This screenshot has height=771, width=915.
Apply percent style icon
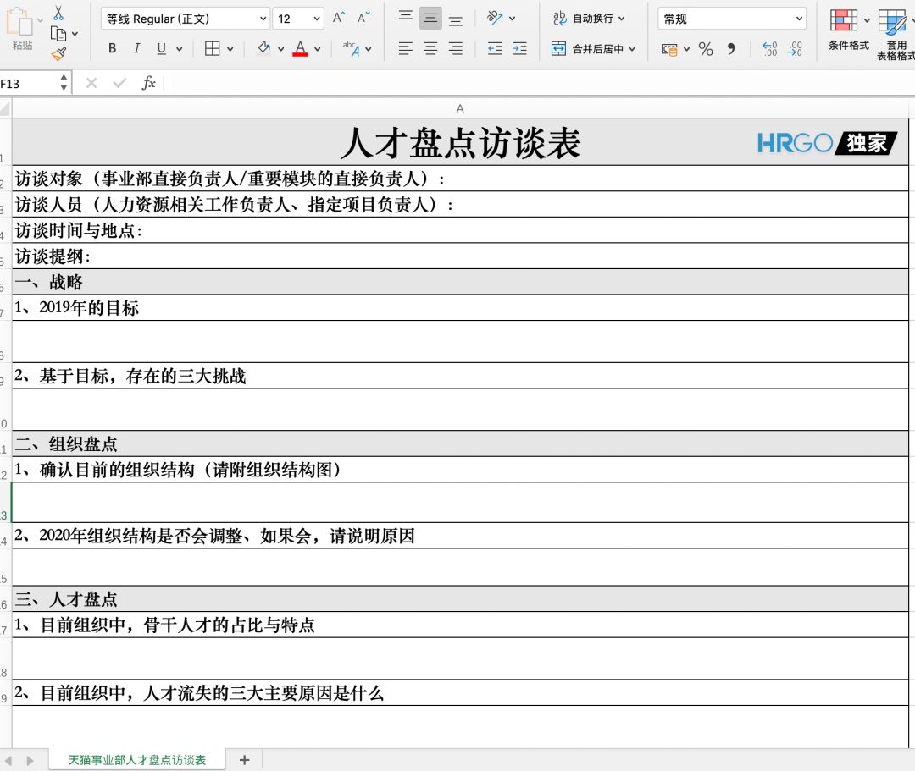pyautogui.click(x=706, y=49)
